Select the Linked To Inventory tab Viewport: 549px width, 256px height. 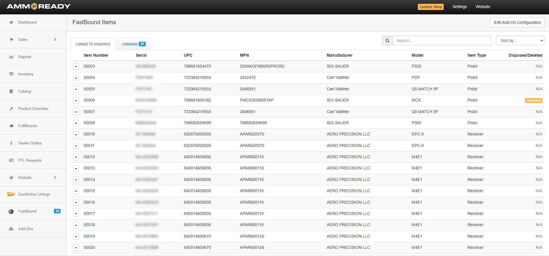[x=93, y=44]
